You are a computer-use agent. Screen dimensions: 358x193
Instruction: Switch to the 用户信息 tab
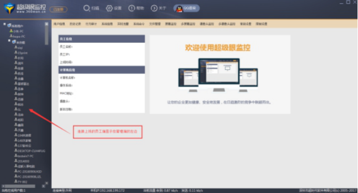pos(59,24)
